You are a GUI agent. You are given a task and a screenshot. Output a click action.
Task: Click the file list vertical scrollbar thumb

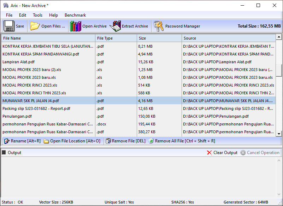coord(279,70)
